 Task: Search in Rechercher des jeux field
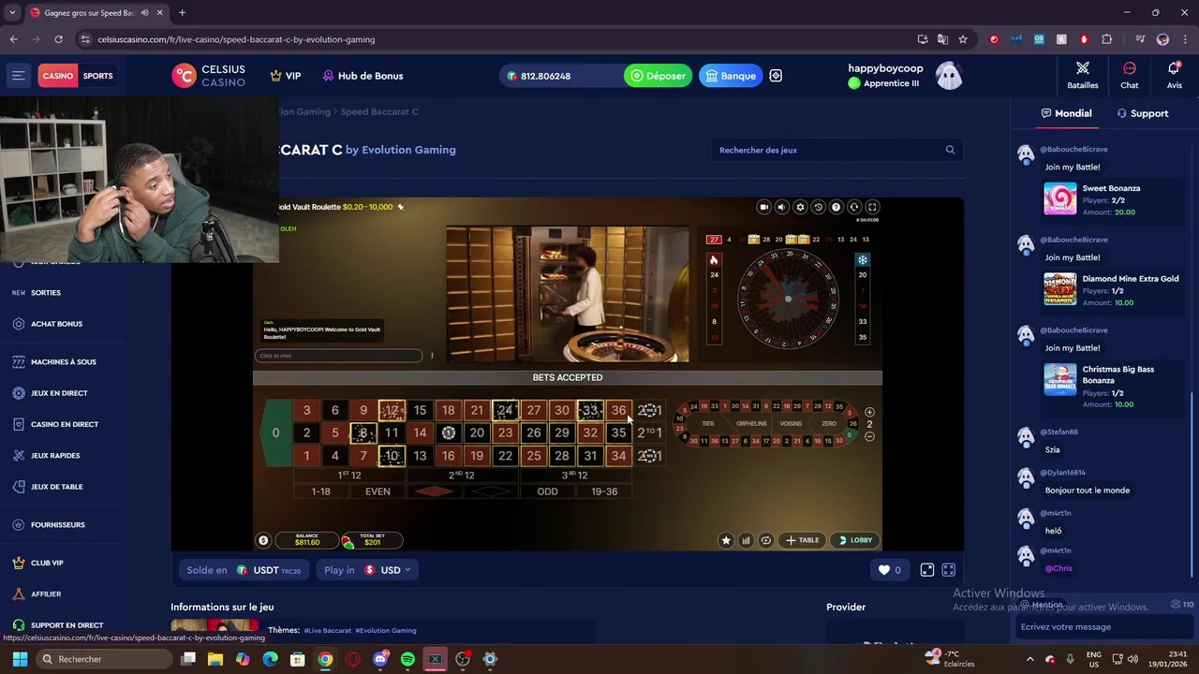(837, 150)
